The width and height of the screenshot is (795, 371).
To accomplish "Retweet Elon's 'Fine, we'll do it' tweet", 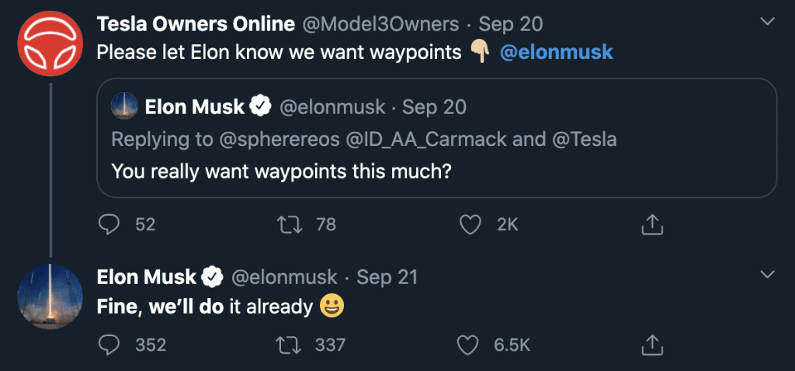I will pyautogui.click(x=288, y=344).
